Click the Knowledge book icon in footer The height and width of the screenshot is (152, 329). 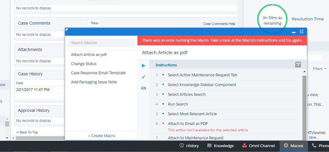(209, 146)
